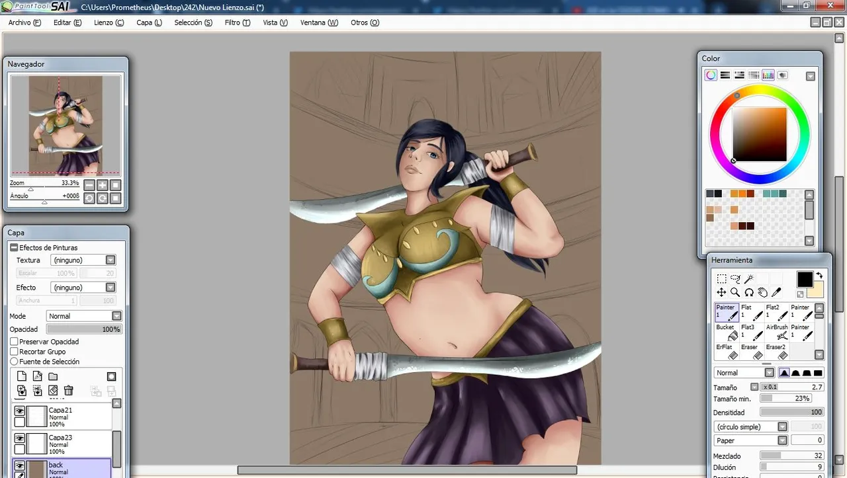Image resolution: width=847 pixels, height=478 pixels.
Task: Toggle the lock box under Capa21 eye
Action: (x=20, y=422)
